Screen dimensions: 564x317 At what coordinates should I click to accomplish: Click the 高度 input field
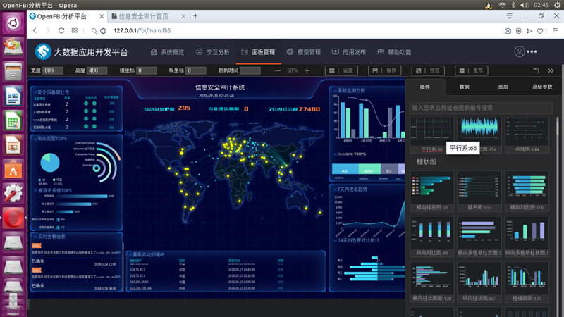(x=97, y=70)
